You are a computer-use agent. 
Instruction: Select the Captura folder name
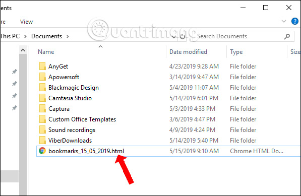coord(59,109)
